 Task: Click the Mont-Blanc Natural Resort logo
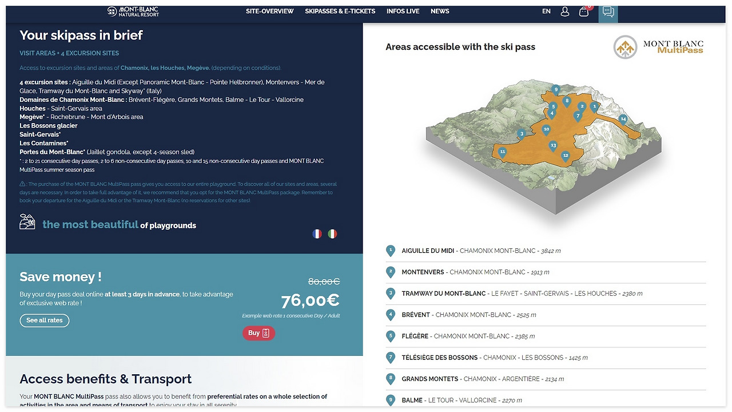[x=133, y=11]
